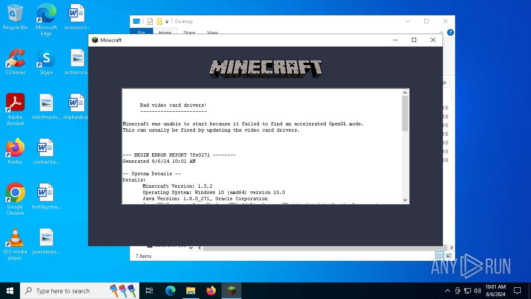This screenshot has width=531, height=299.
Task: Open File tab in Explorer
Action: coord(141,32)
